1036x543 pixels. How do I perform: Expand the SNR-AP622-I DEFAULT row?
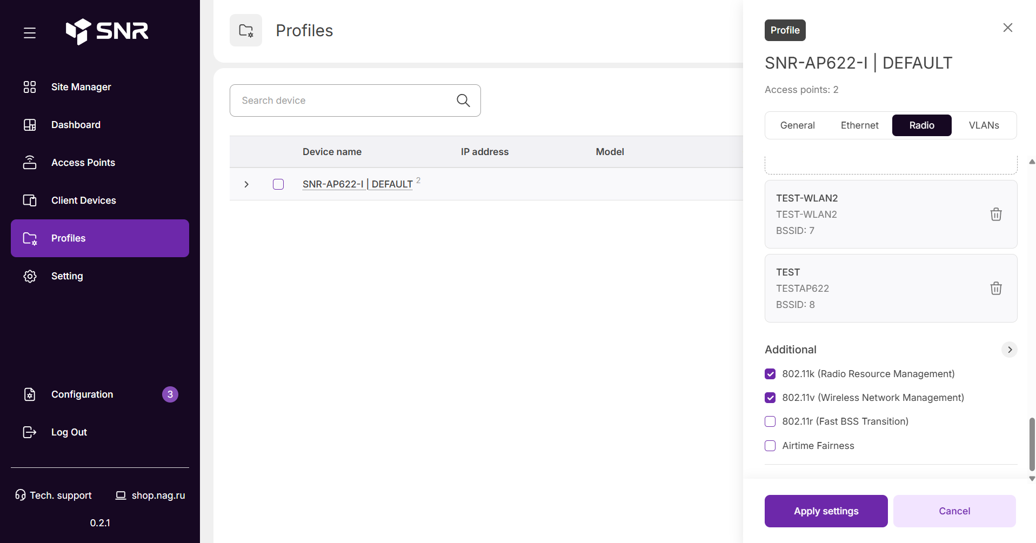(246, 184)
